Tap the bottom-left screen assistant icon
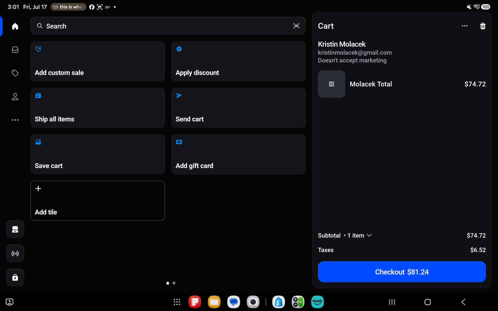Screen dimensions: 498x311 (x=10, y=302)
